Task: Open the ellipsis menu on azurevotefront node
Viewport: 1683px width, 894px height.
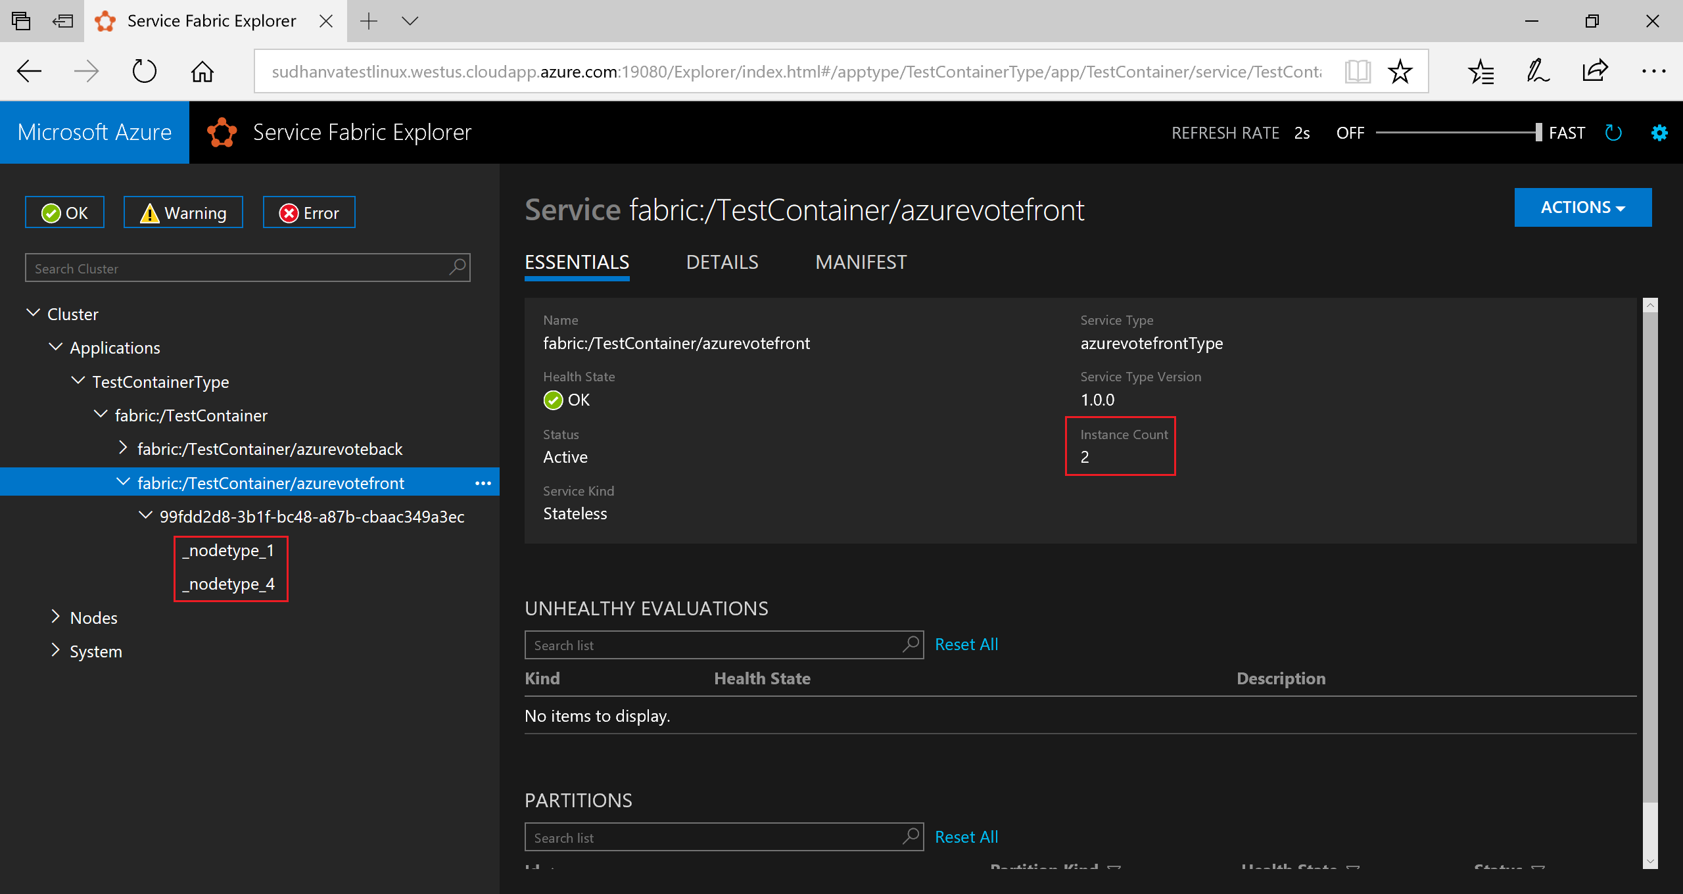Action: tap(483, 483)
